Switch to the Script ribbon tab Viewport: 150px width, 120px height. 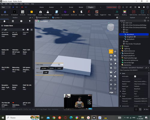(71, 7)
